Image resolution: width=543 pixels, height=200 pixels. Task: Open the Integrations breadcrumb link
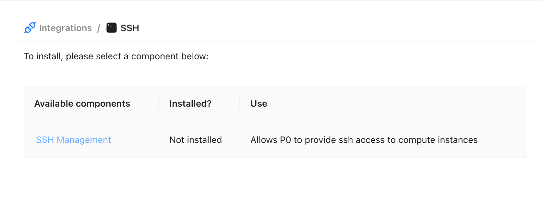(x=65, y=28)
